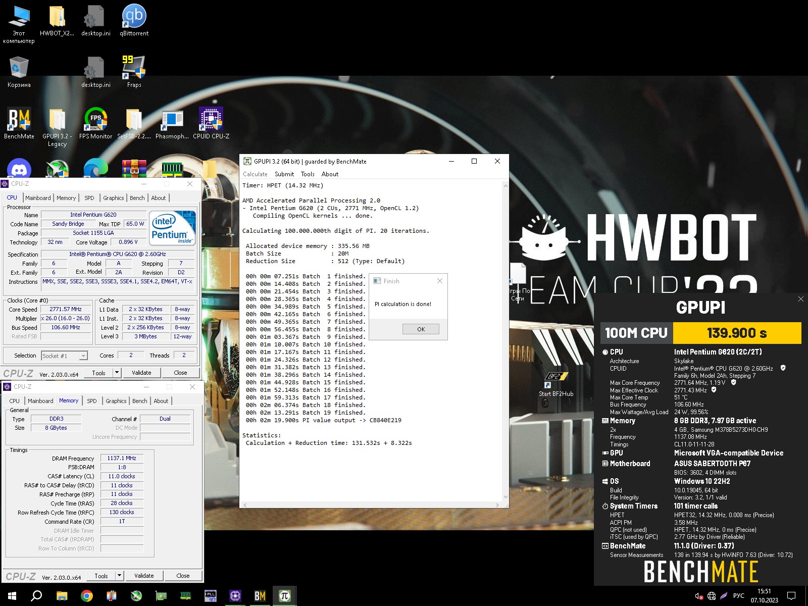Click the РУС language indicator
Viewport: 808px width, 606px height.
coord(738,596)
